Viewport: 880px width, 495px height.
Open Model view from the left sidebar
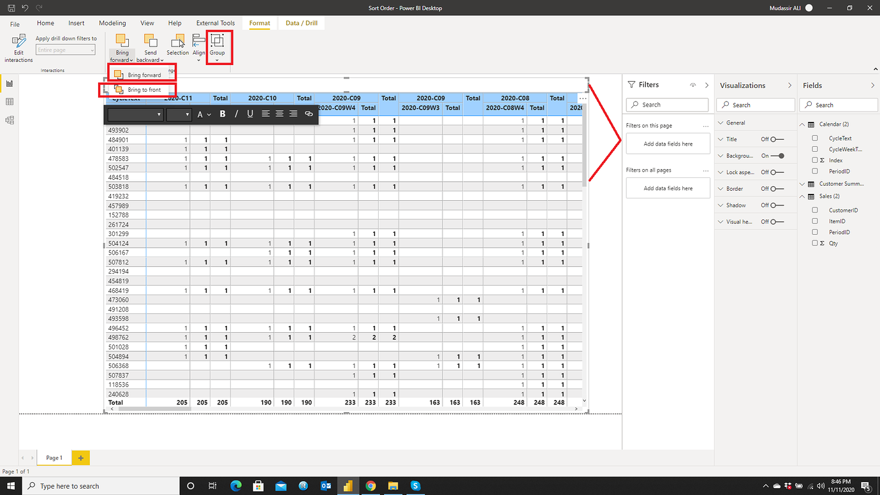point(9,119)
